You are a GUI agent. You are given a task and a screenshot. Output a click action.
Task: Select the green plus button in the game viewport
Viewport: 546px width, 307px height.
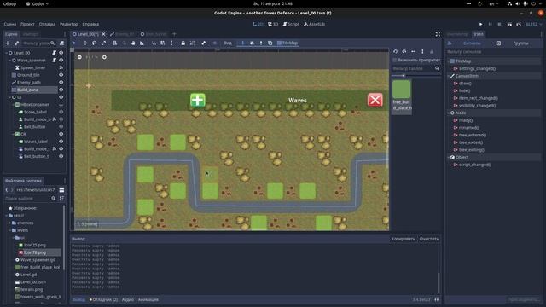(198, 101)
